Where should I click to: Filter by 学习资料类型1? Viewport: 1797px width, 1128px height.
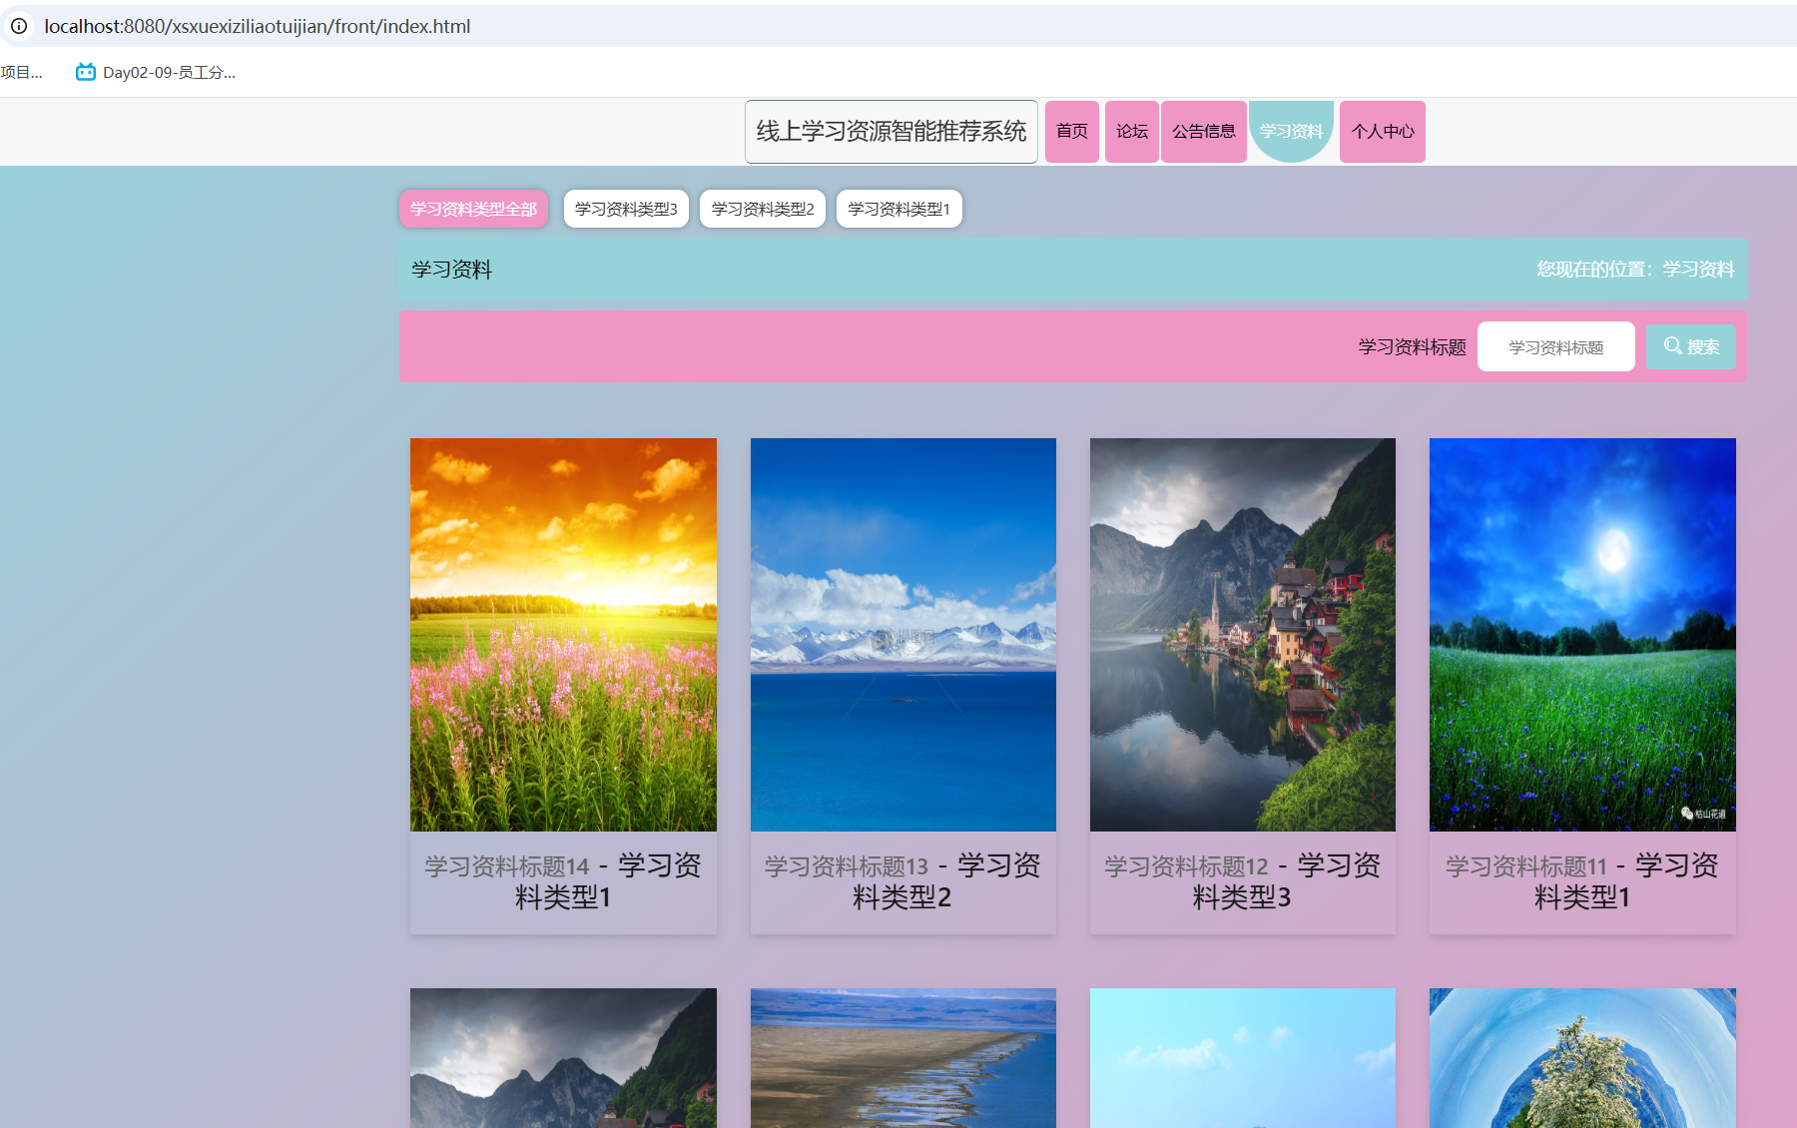898,209
